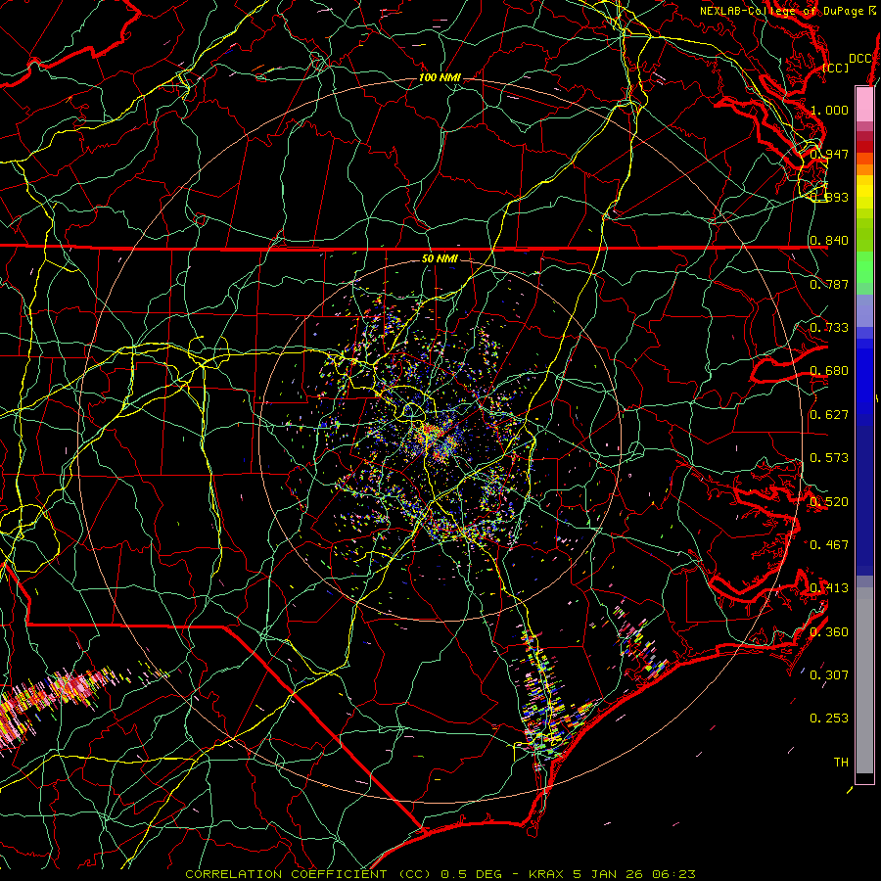Click the 0.573 scale value
This screenshot has height=881, width=881.
click(829, 458)
